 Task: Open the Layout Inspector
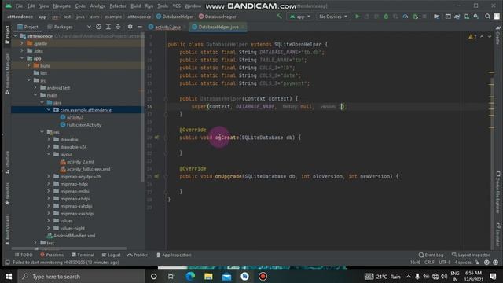click(x=471, y=255)
